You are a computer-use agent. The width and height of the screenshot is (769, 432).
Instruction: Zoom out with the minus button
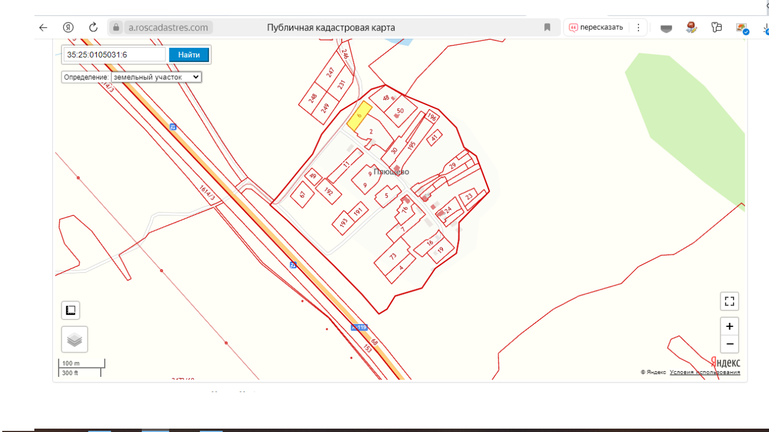point(729,344)
